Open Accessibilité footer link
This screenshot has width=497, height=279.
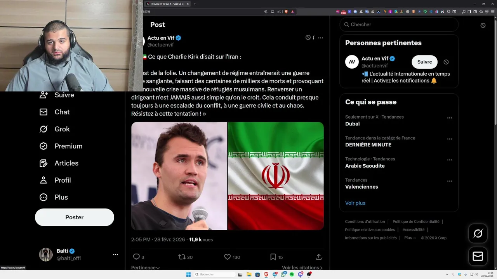click(414, 230)
